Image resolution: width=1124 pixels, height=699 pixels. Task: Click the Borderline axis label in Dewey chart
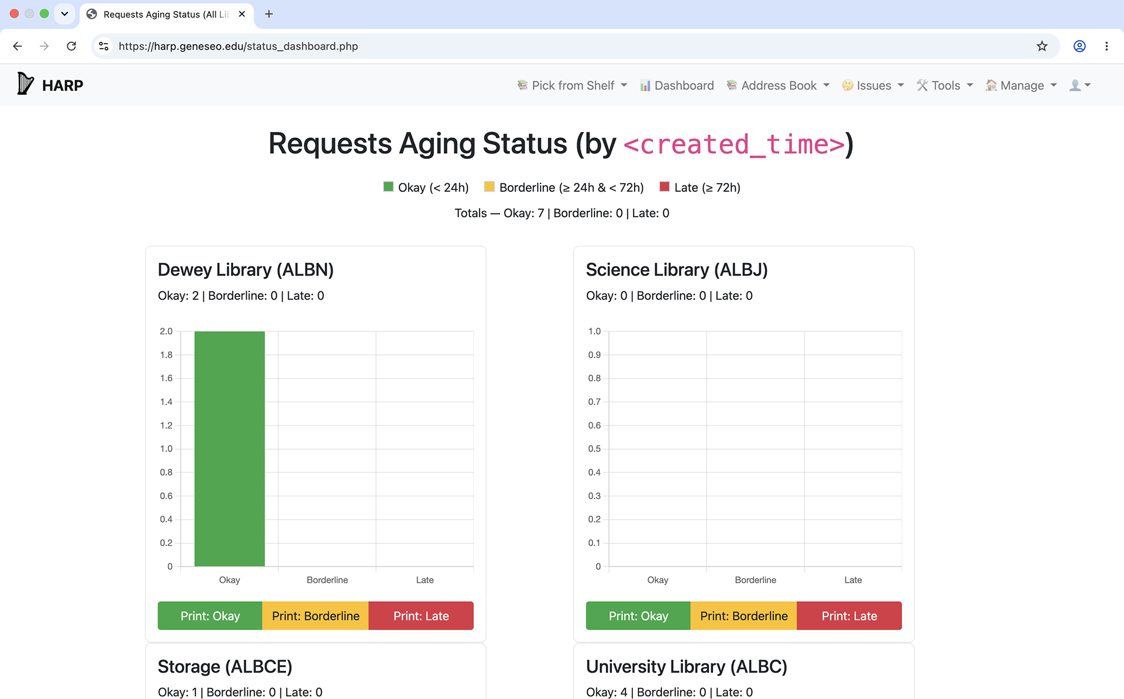coord(327,580)
